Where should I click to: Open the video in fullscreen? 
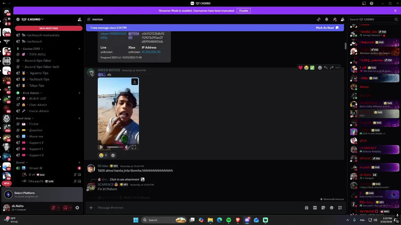pyautogui.click(x=134, y=147)
